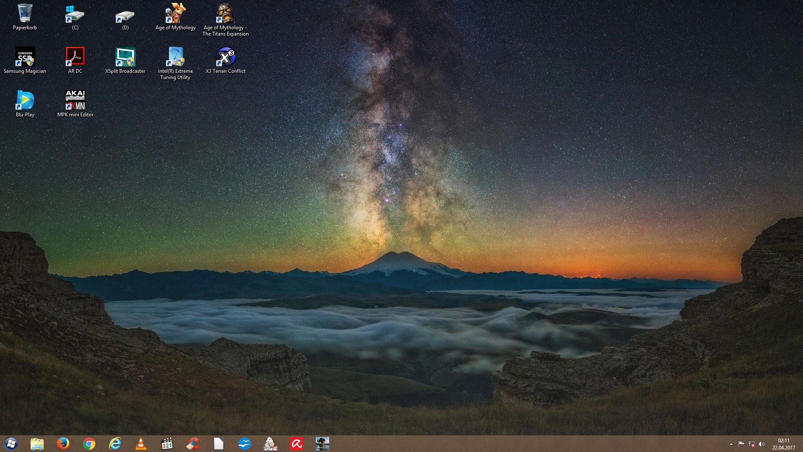Open Firefox from the taskbar
This screenshot has width=803, height=452.
click(x=63, y=444)
